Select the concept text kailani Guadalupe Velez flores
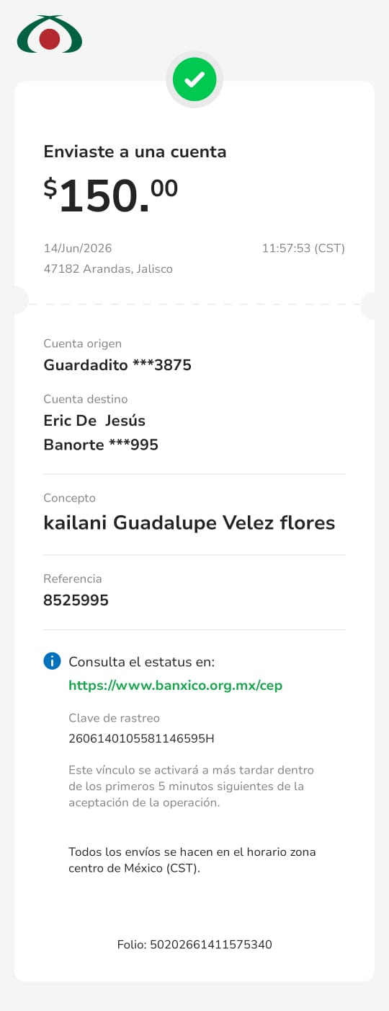The image size is (389, 1011). click(189, 522)
